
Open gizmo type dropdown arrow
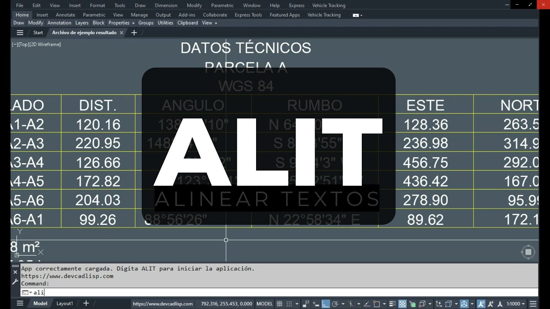tap(472, 304)
